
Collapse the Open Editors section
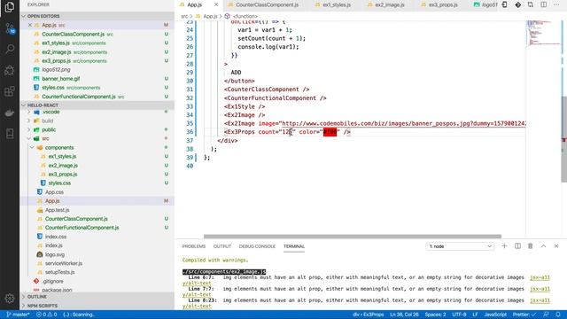click(97, 16)
